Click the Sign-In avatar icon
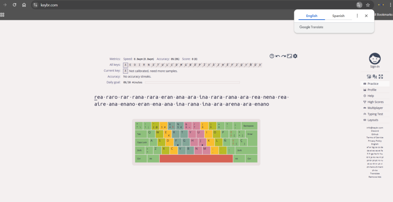 (375, 59)
